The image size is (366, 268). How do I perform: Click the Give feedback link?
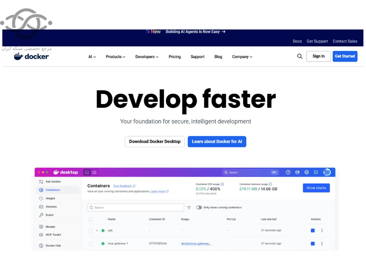click(122, 186)
